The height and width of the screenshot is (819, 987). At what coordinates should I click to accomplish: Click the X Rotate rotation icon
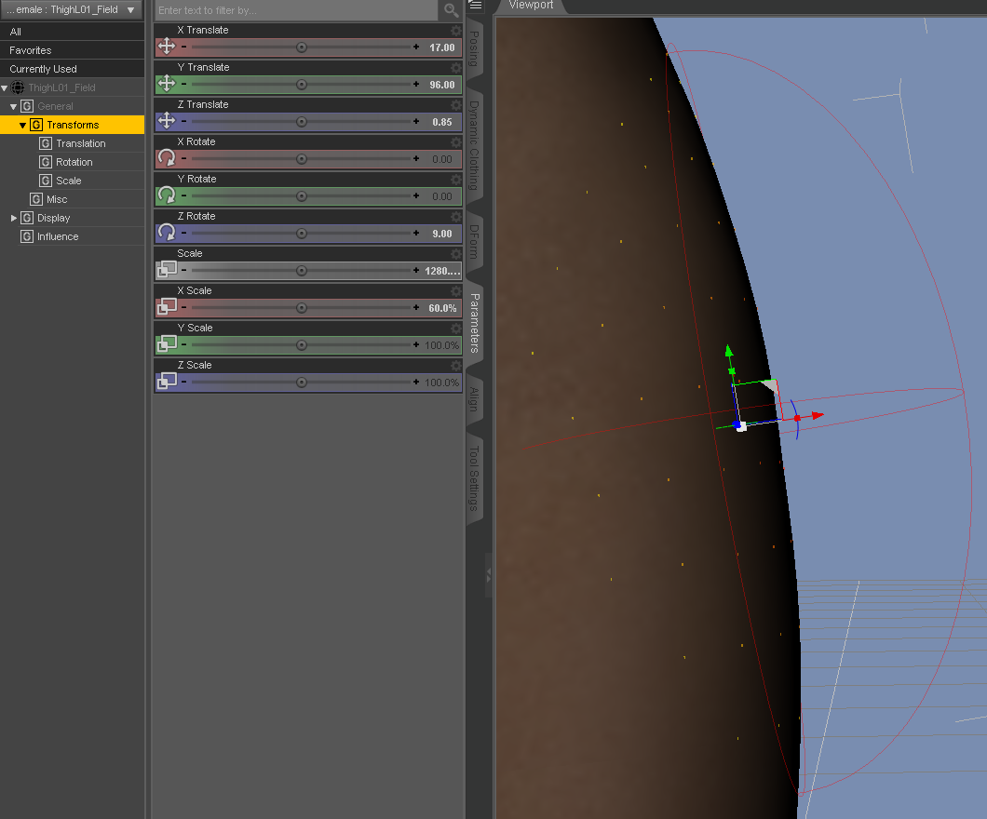[x=167, y=158]
